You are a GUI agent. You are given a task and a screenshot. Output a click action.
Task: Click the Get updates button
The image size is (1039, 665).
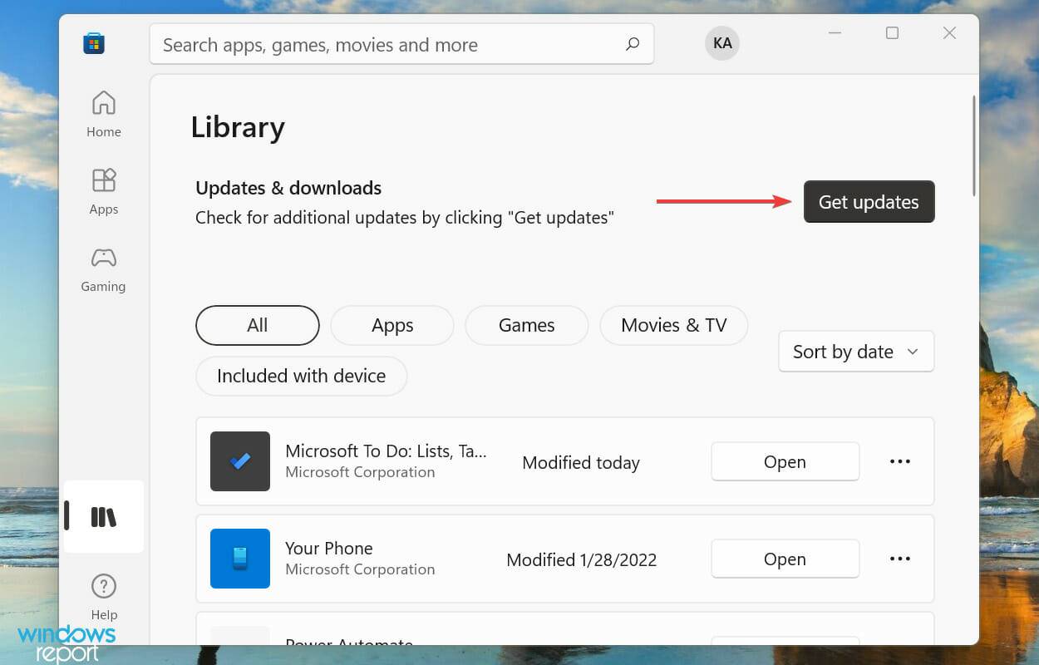pos(869,201)
